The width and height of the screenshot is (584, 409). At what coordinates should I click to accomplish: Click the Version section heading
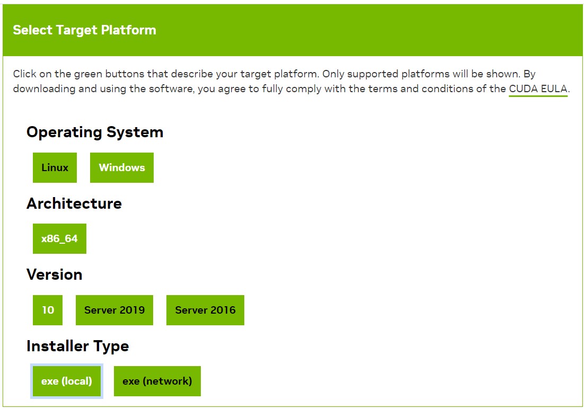click(55, 274)
